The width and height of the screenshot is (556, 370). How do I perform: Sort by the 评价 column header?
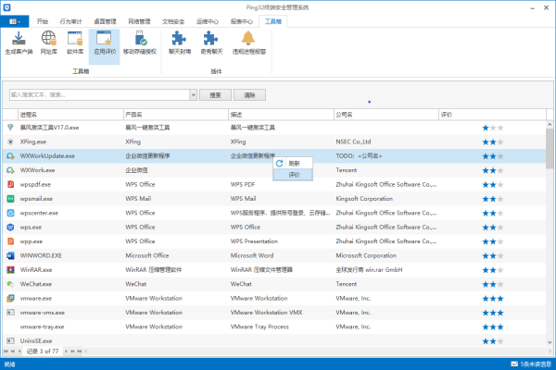point(492,115)
